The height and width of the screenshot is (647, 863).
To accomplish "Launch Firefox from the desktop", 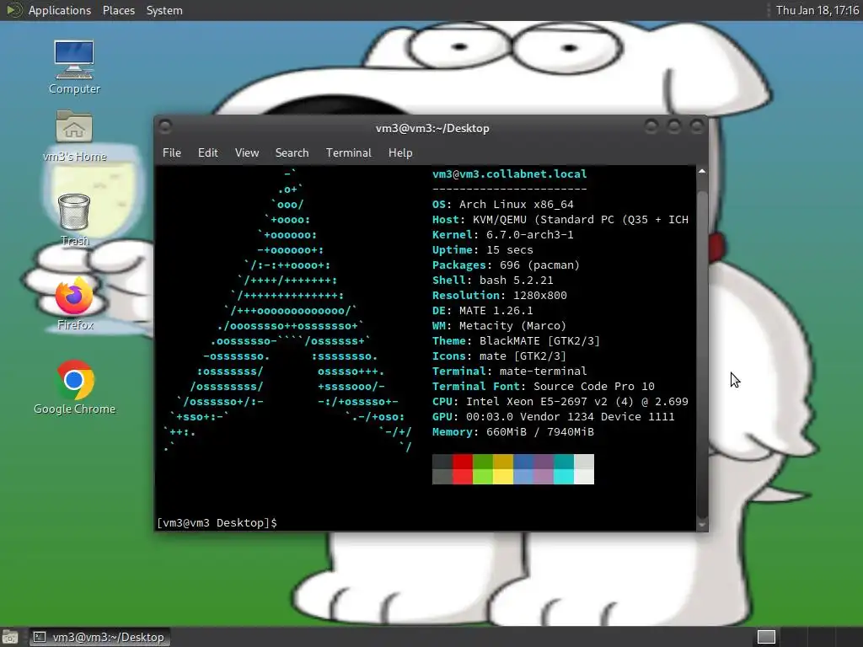I will pos(74,303).
